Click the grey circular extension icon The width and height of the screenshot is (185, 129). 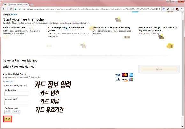173,9
